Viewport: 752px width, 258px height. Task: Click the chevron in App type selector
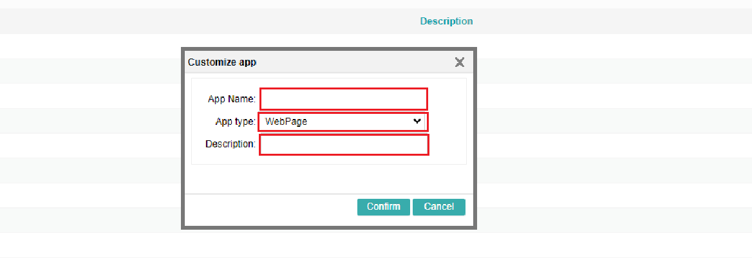click(417, 121)
